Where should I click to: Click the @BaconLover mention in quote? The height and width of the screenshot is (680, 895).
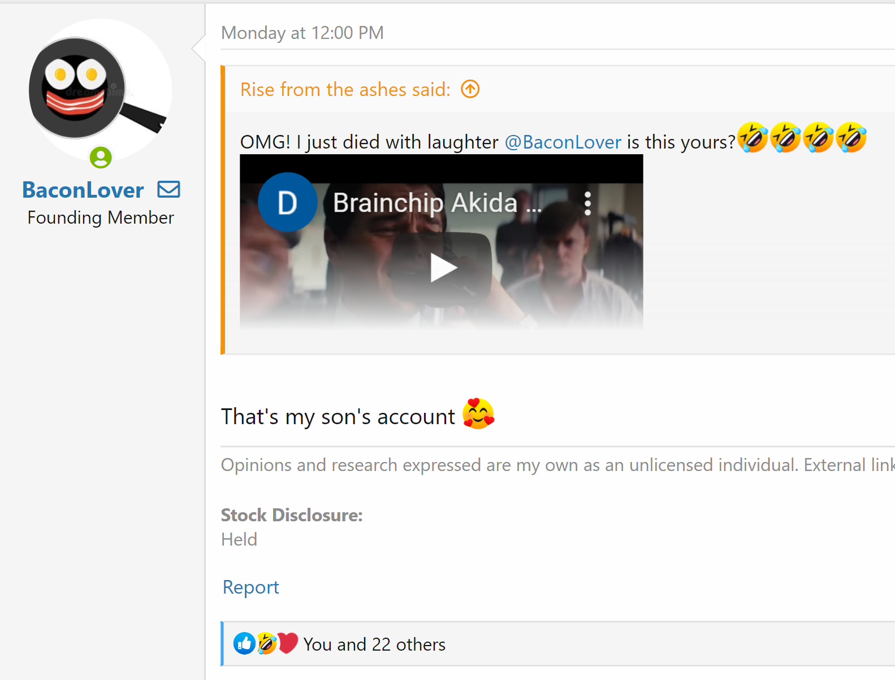[x=563, y=142]
